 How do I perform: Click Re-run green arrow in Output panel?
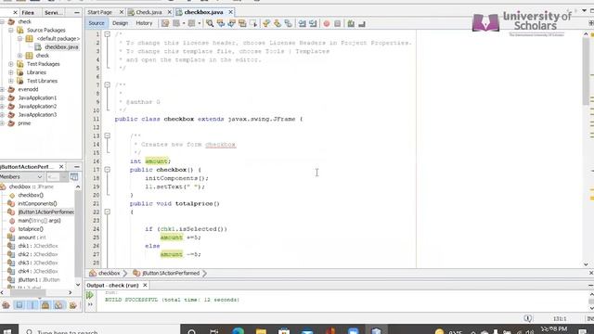(90, 295)
